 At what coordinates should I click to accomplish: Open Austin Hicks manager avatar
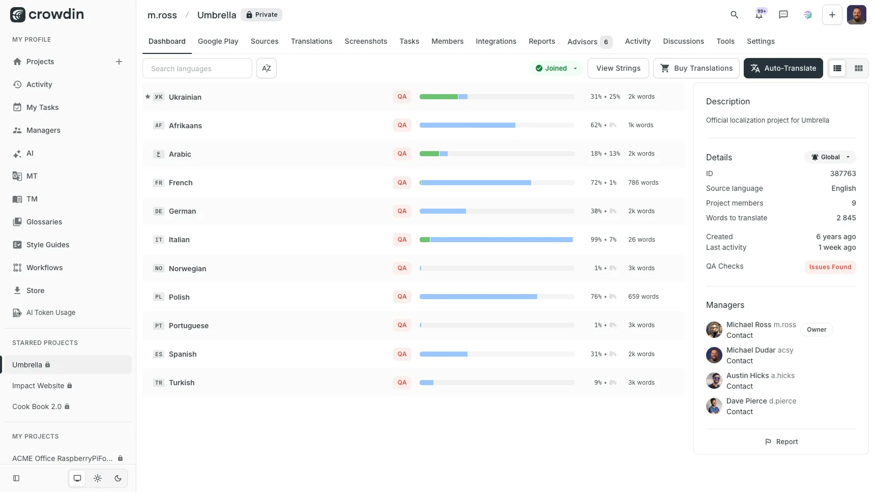714,381
